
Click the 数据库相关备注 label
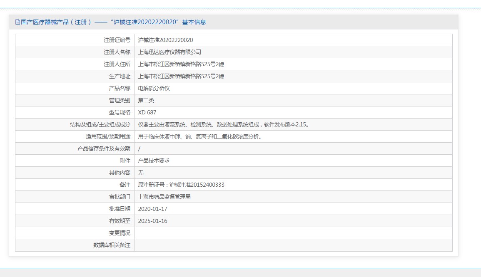pyautogui.click(x=112, y=245)
